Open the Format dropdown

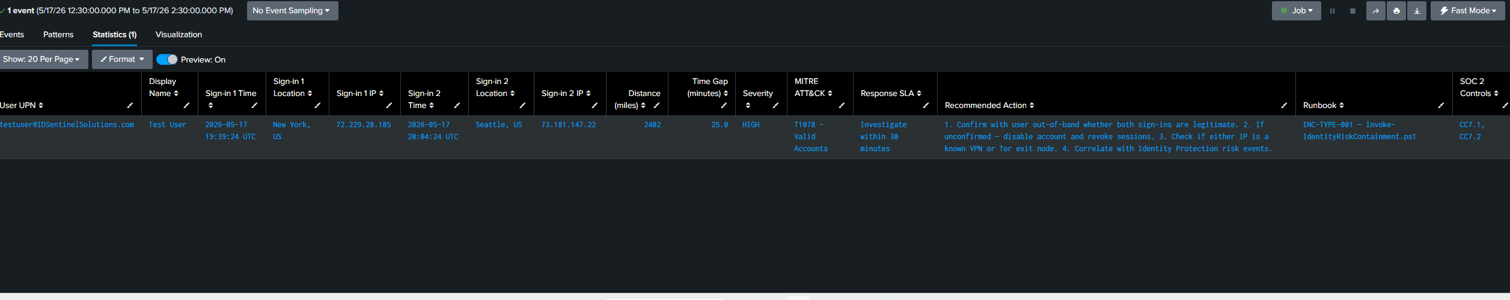tap(122, 59)
